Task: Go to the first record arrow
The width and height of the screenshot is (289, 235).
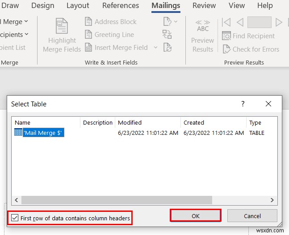Action: coord(226,22)
